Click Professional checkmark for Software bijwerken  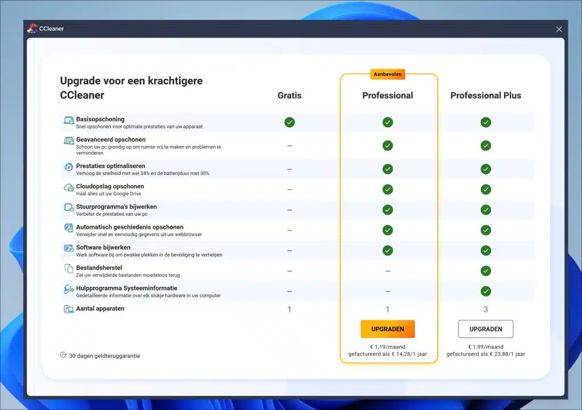coord(388,250)
